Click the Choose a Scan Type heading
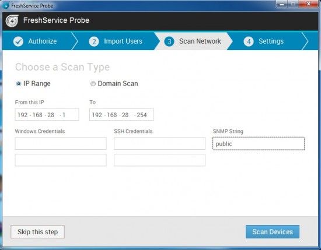321x250 pixels. pos(62,67)
